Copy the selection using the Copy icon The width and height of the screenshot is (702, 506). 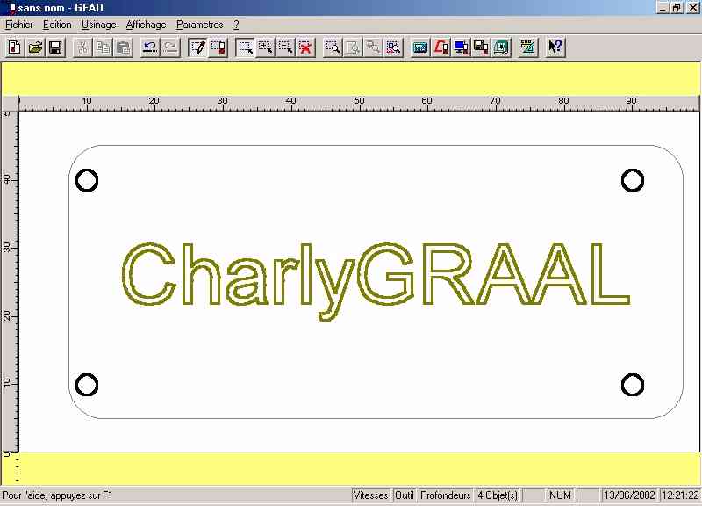tap(103, 47)
